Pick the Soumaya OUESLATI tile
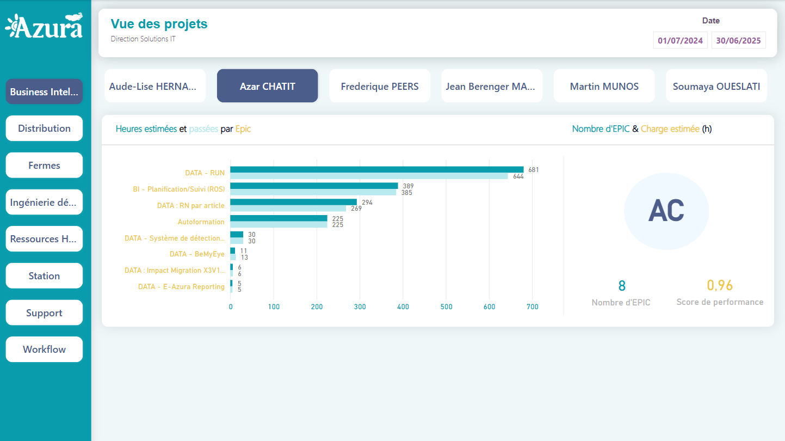Screen dimensions: 785x441 point(716,86)
